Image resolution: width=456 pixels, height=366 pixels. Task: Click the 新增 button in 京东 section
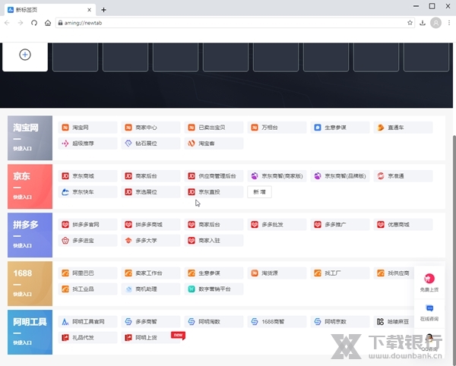(259, 192)
